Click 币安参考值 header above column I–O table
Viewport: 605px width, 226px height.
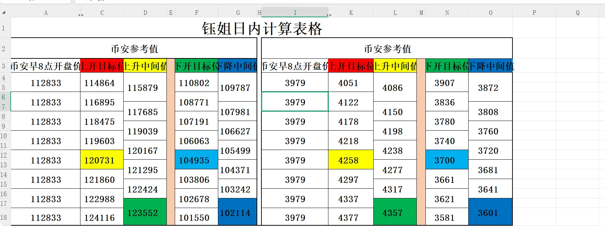(387, 49)
